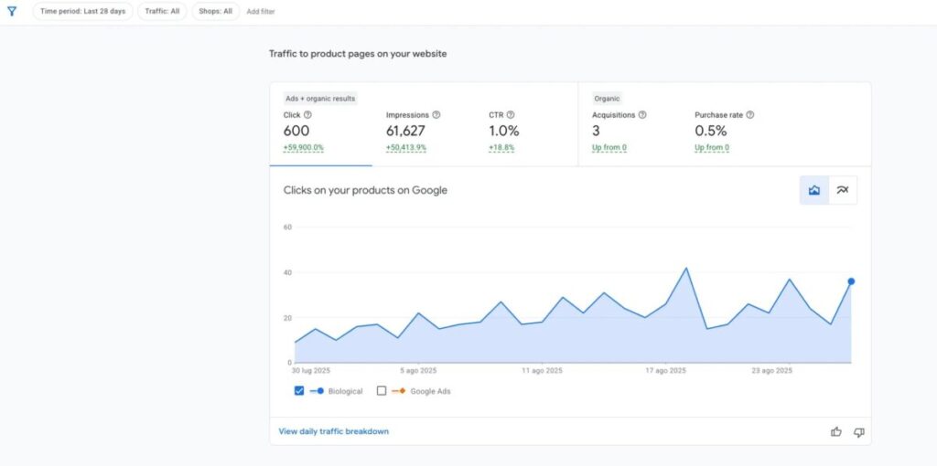Open help icon next to Click metric
Screen dimensions: 937x466
point(307,115)
